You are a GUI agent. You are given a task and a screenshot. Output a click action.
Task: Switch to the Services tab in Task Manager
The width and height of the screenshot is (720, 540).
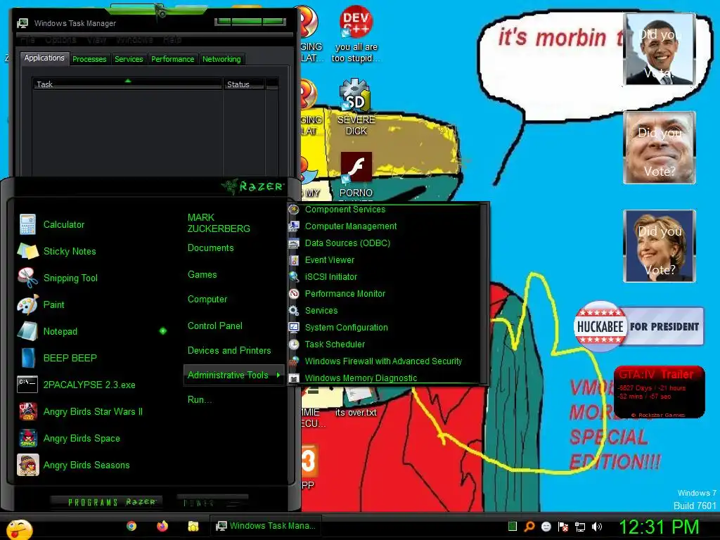coord(129,59)
